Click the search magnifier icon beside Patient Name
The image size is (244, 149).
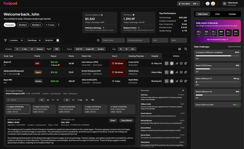(98, 40)
